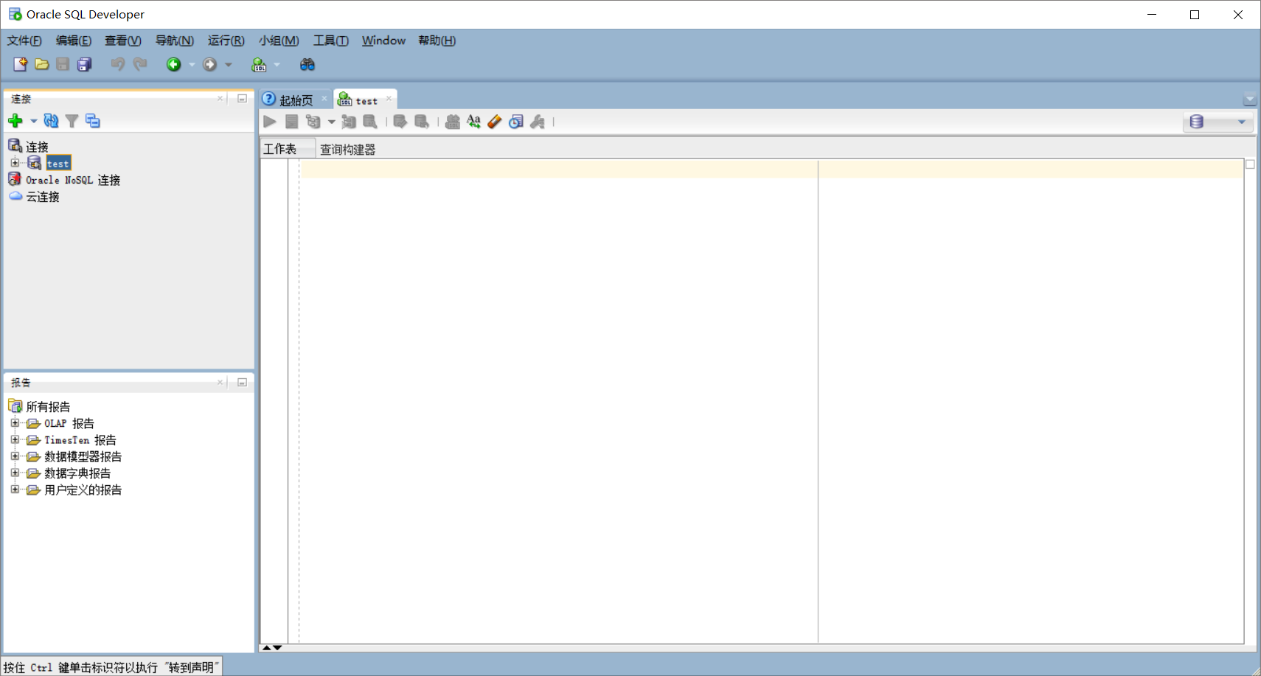Minimize the 报告 panel
The width and height of the screenshot is (1261, 676).
(242, 382)
